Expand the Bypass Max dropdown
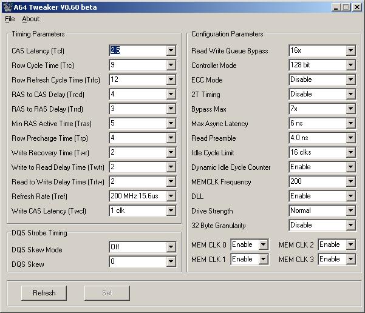The width and height of the screenshot is (365, 313). (x=350, y=109)
